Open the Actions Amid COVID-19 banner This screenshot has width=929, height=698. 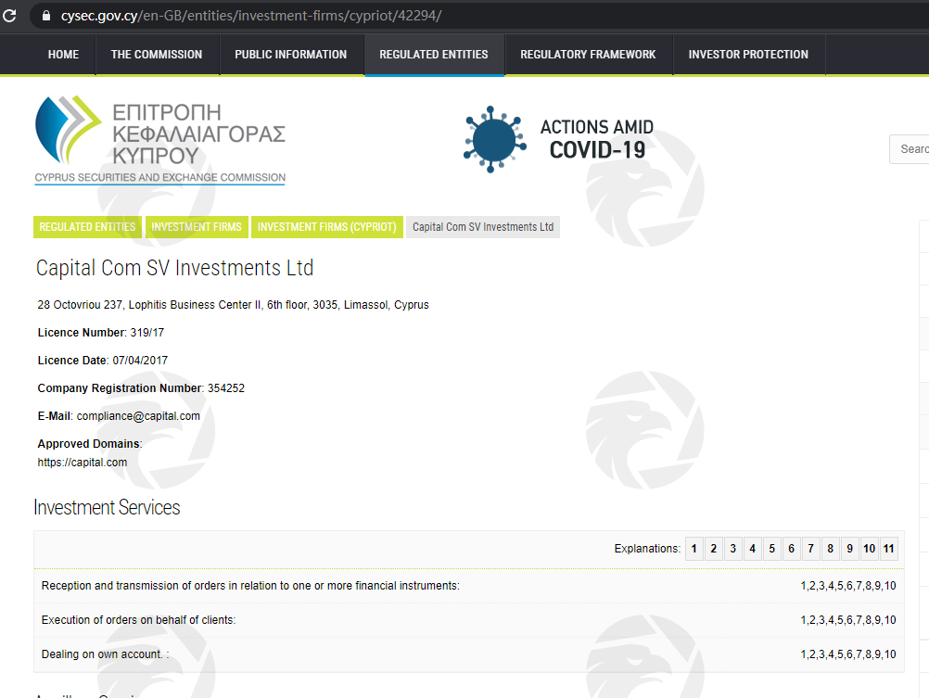559,139
